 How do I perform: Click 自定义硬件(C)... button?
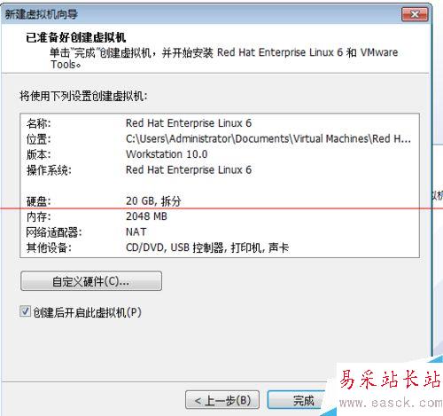pyautogui.click(x=91, y=281)
